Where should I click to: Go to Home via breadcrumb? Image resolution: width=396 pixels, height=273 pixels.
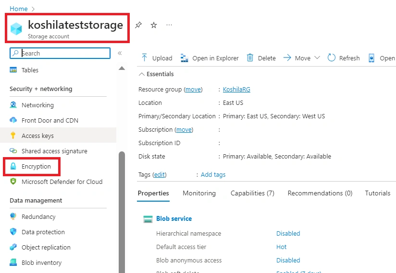click(x=18, y=9)
